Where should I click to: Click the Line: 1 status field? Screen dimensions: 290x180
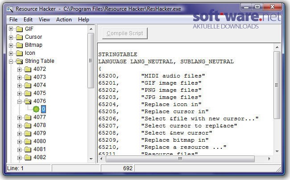pyautogui.click(x=28, y=168)
